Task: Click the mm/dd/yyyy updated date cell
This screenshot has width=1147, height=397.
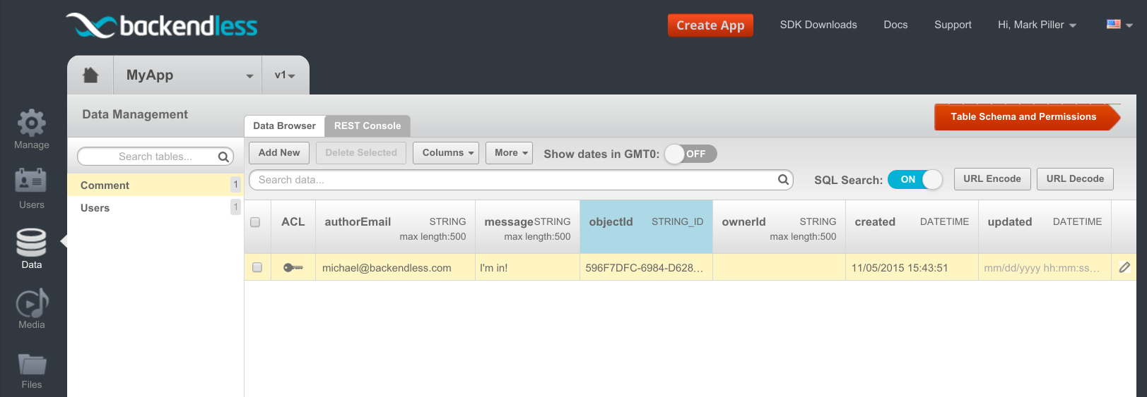Action: (x=1045, y=267)
